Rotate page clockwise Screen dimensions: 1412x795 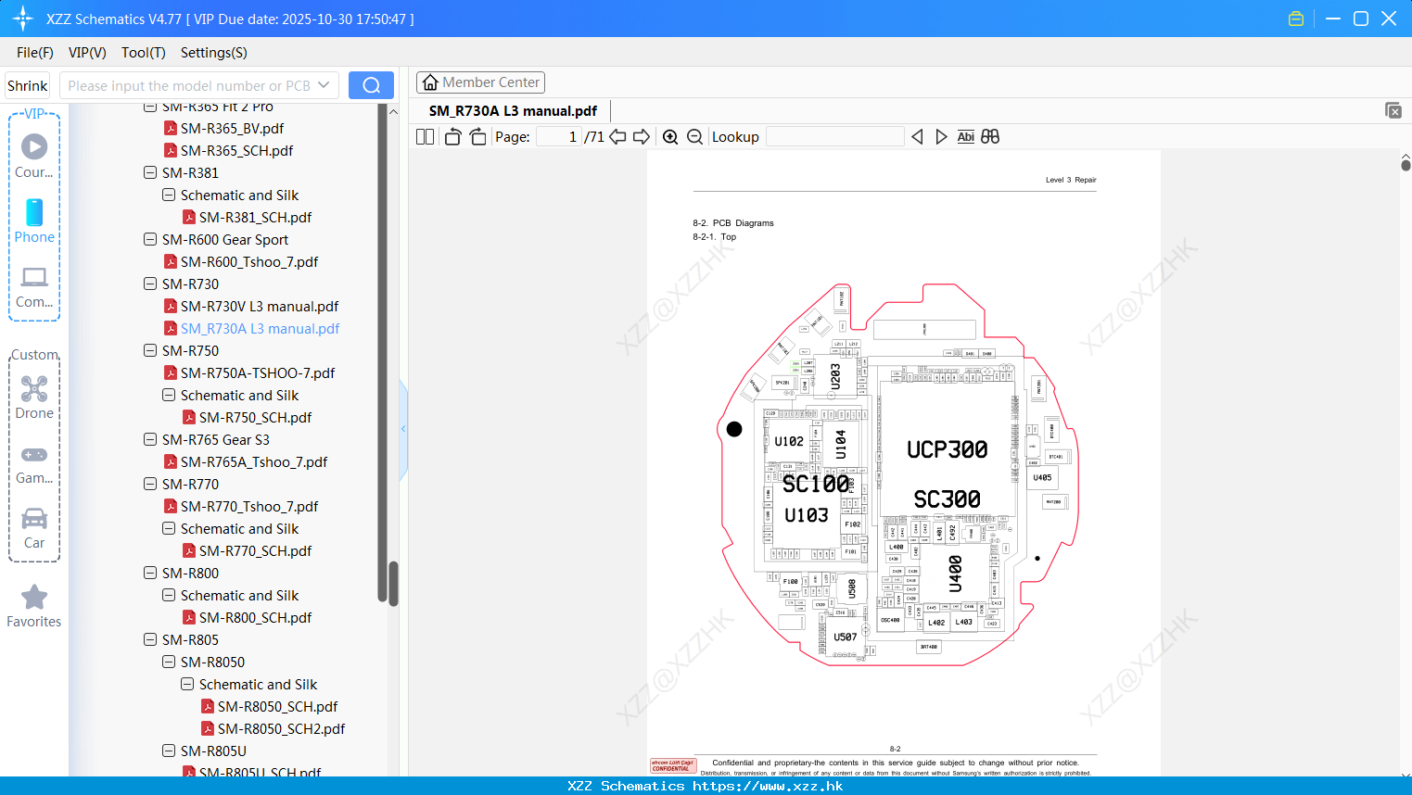tap(477, 137)
